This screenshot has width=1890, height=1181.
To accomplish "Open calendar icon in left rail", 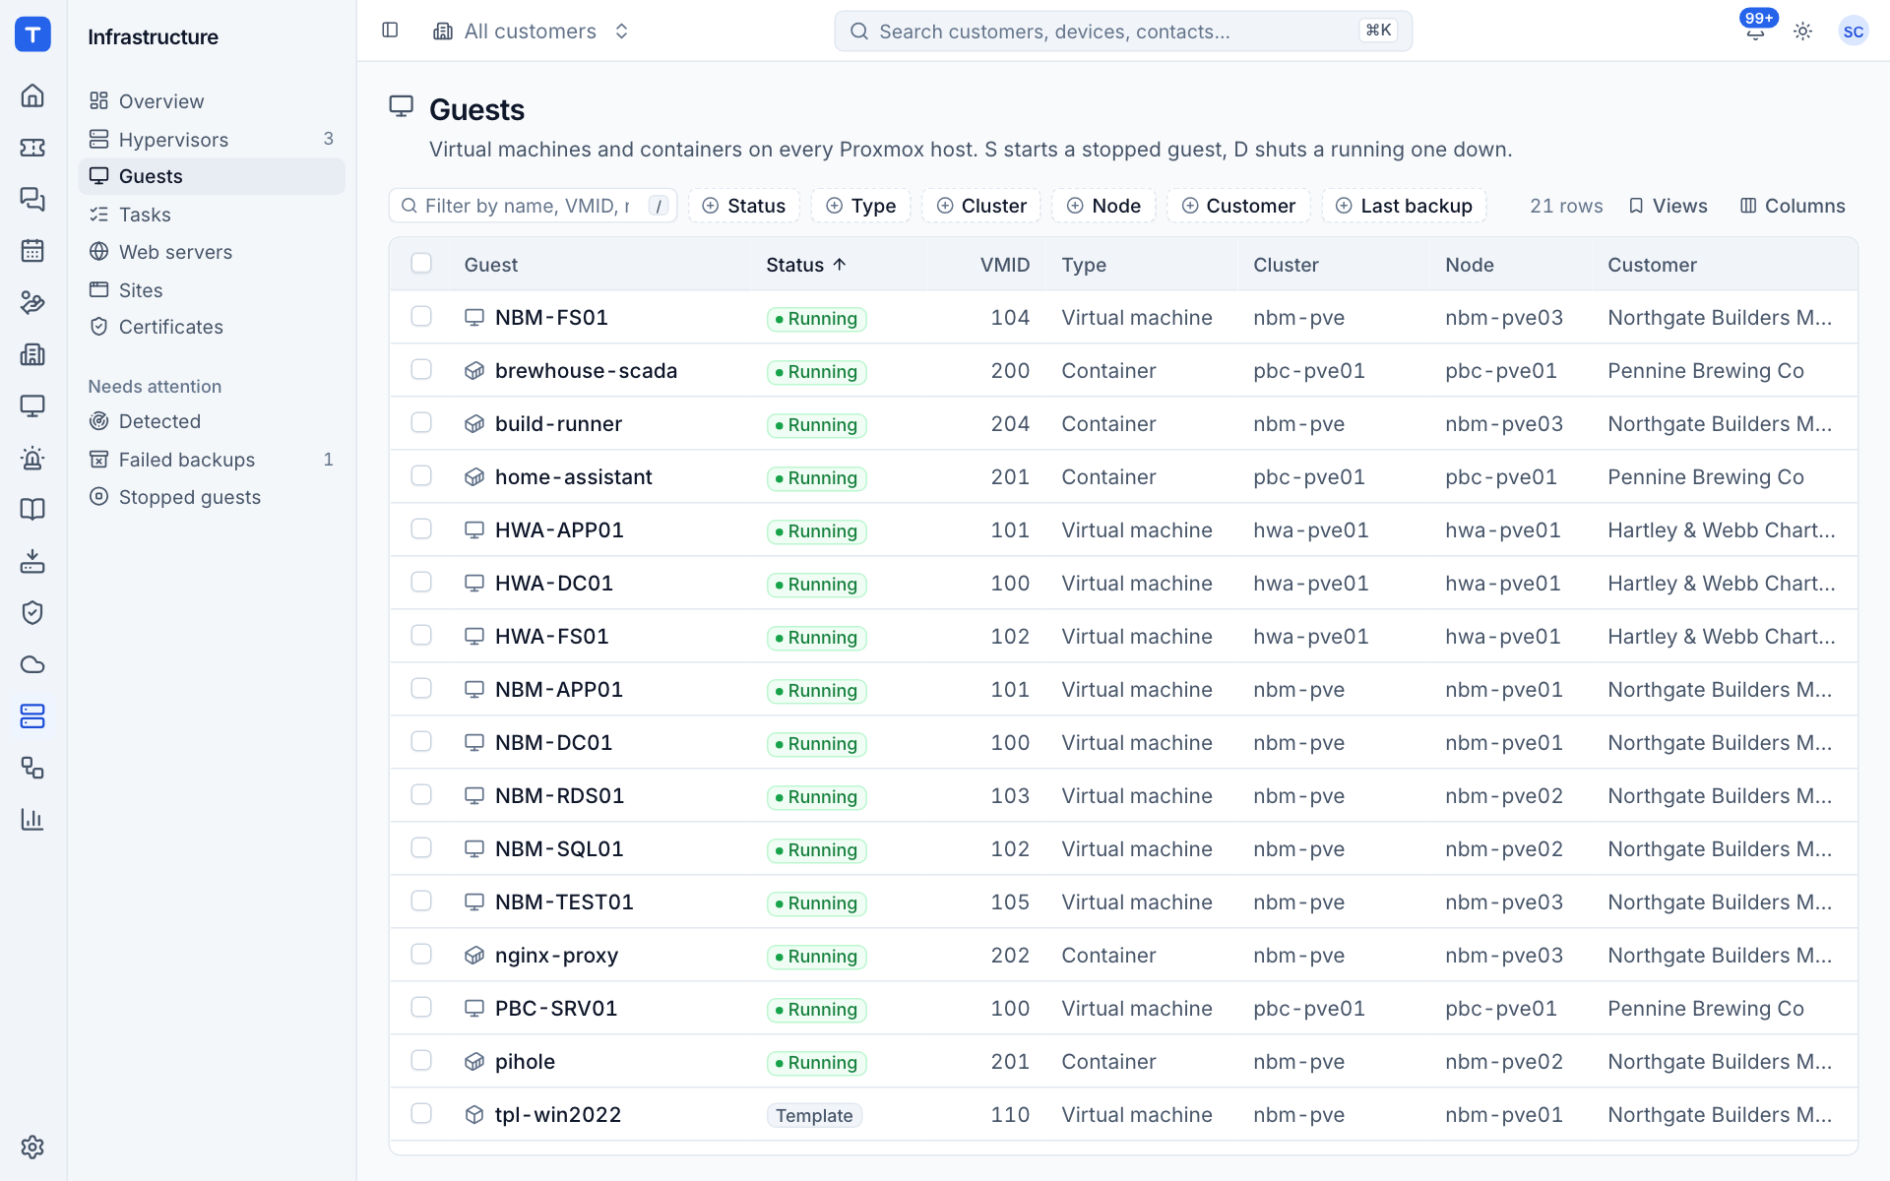I will (x=32, y=251).
